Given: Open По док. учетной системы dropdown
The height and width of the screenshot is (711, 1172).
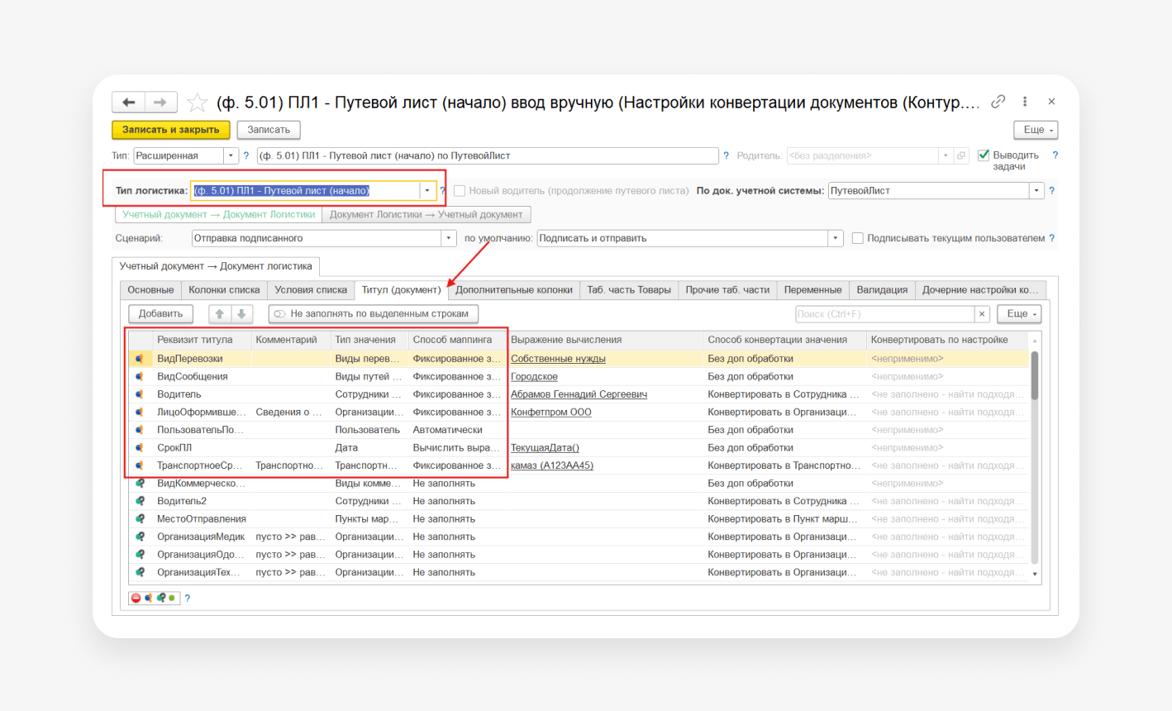Looking at the screenshot, I should [1036, 191].
